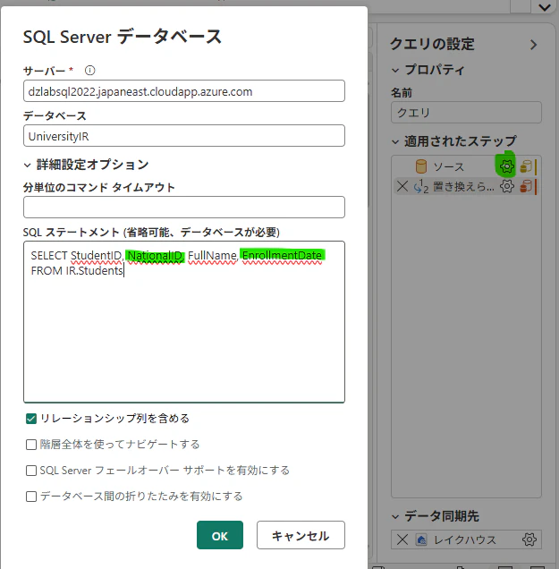The width and height of the screenshot is (559, 569).
Task: Uncheck リレーションシップ列を含める checkbox
Action: pyautogui.click(x=31, y=419)
